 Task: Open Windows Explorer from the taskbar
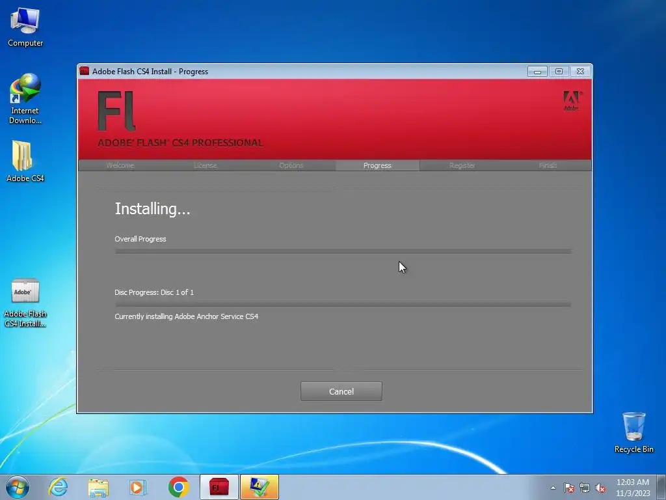click(x=98, y=487)
